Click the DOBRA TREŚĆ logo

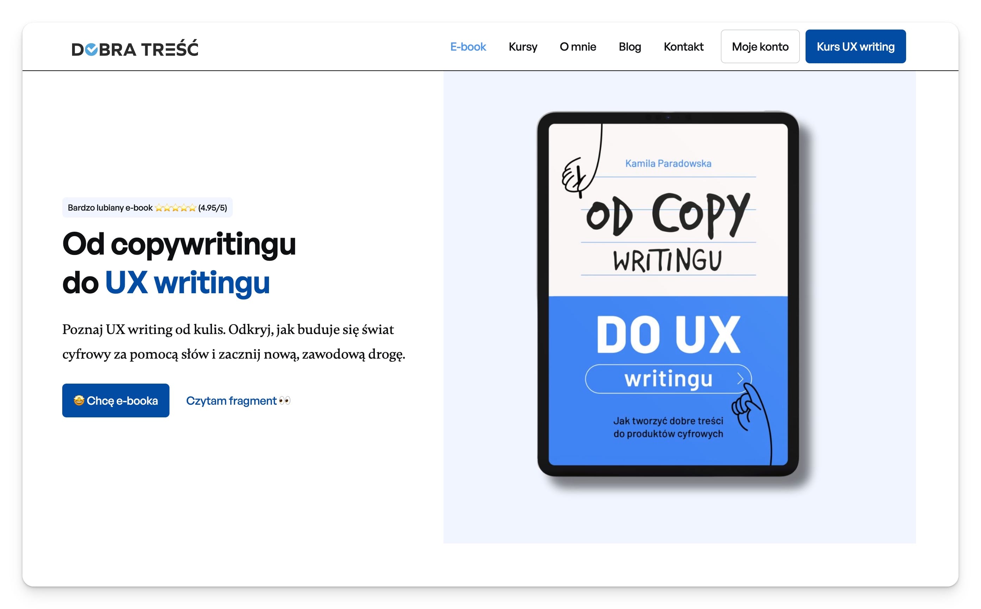tap(135, 48)
